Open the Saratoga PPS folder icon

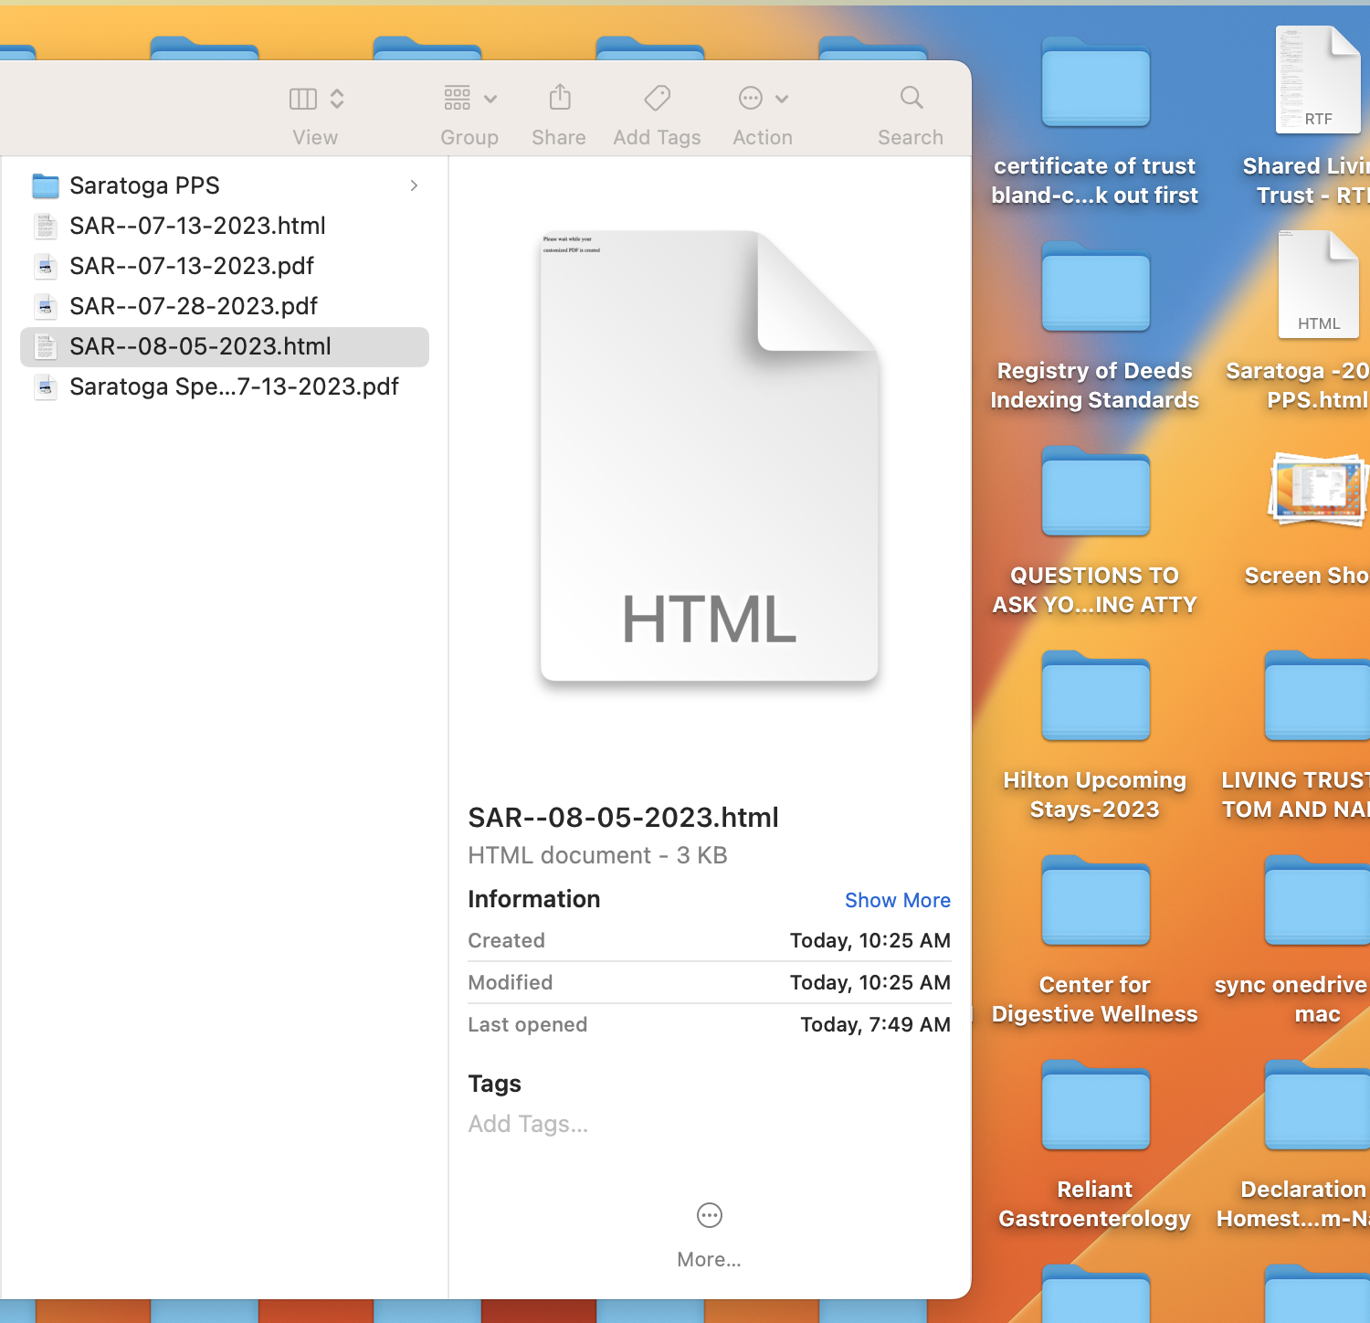coord(45,185)
